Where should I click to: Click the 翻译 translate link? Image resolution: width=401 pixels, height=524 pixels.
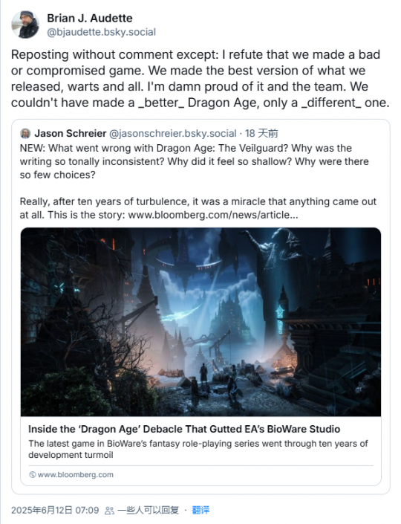[200, 511]
